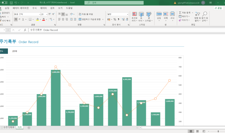Click the comma style icon
The image size is (225, 133).
119,19
